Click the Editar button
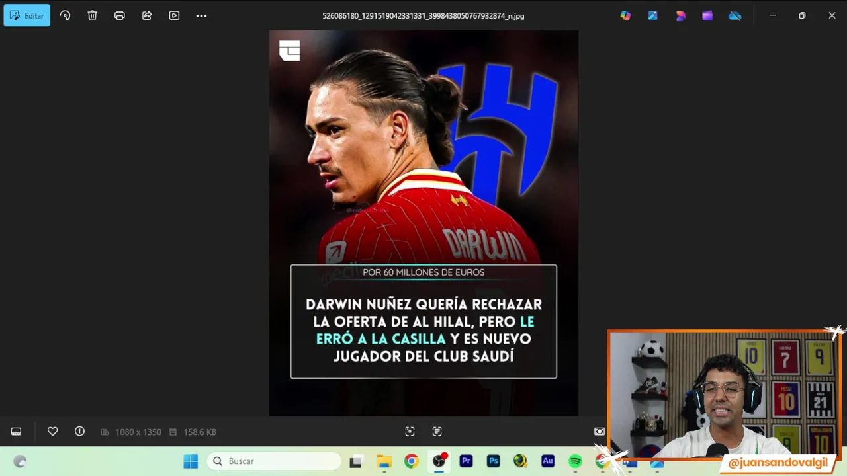Viewport: 847px width, 476px height. 26,15
